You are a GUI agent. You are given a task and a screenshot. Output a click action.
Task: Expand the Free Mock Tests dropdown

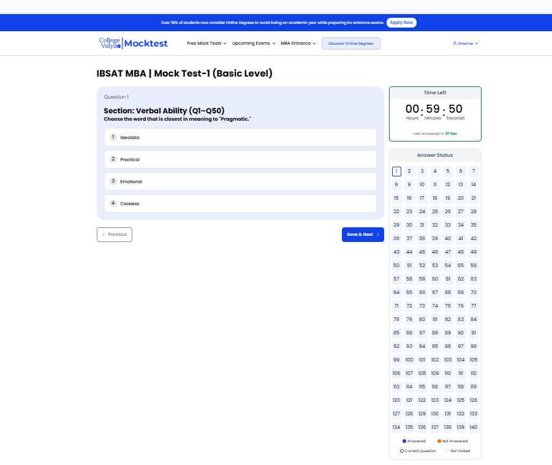coord(206,43)
